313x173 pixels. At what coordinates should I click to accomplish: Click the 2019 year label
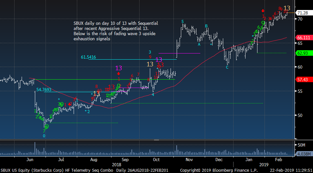[x=264, y=165]
